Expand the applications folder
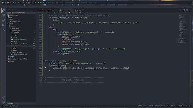This screenshot has height=108, width=193. coord(21,28)
